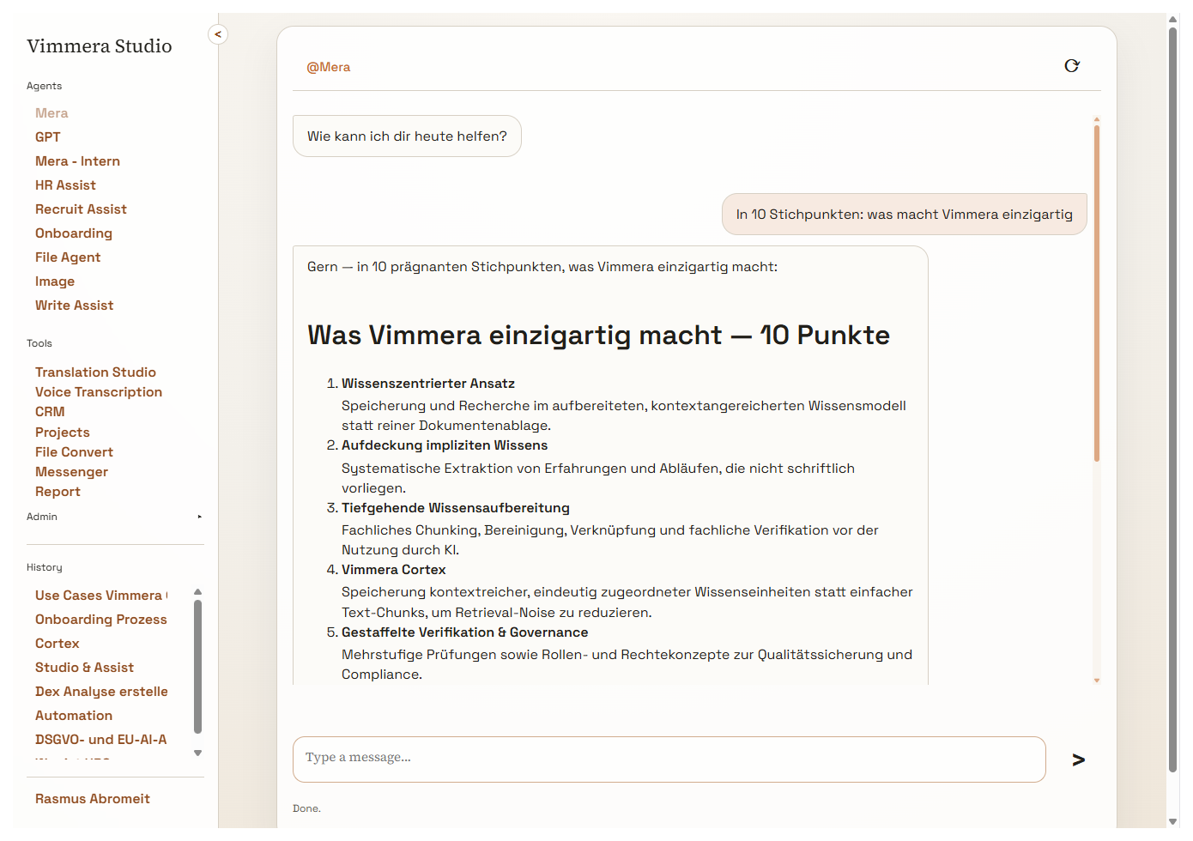Open the CRM tool
This screenshot has height=841, width=1193.
click(50, 412)
